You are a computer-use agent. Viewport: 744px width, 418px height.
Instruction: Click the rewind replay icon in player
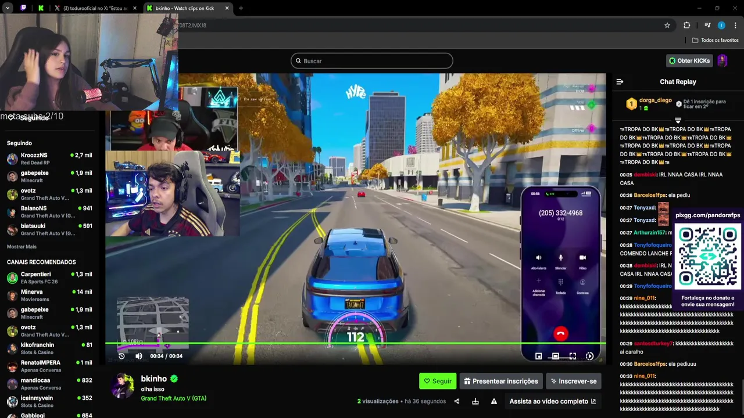pos(121,356)
